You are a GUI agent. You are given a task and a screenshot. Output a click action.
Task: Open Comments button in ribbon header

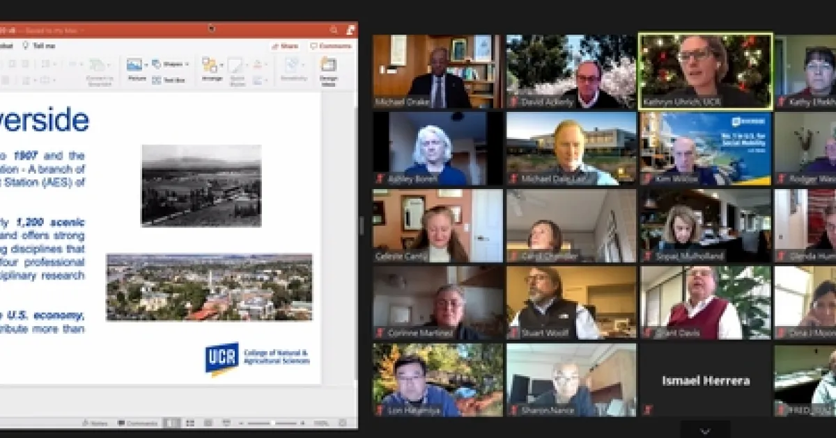point(331,46)
